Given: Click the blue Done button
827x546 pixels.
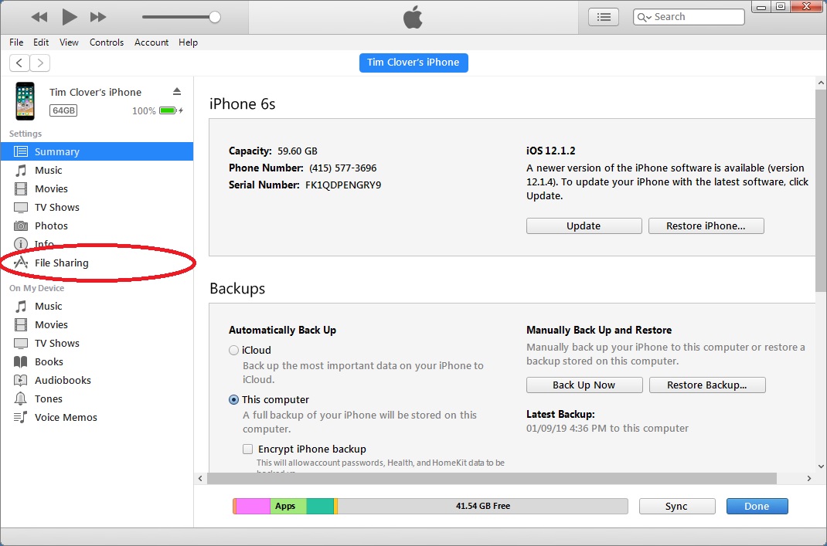Looking at the screenshot, I should point(757,506).
